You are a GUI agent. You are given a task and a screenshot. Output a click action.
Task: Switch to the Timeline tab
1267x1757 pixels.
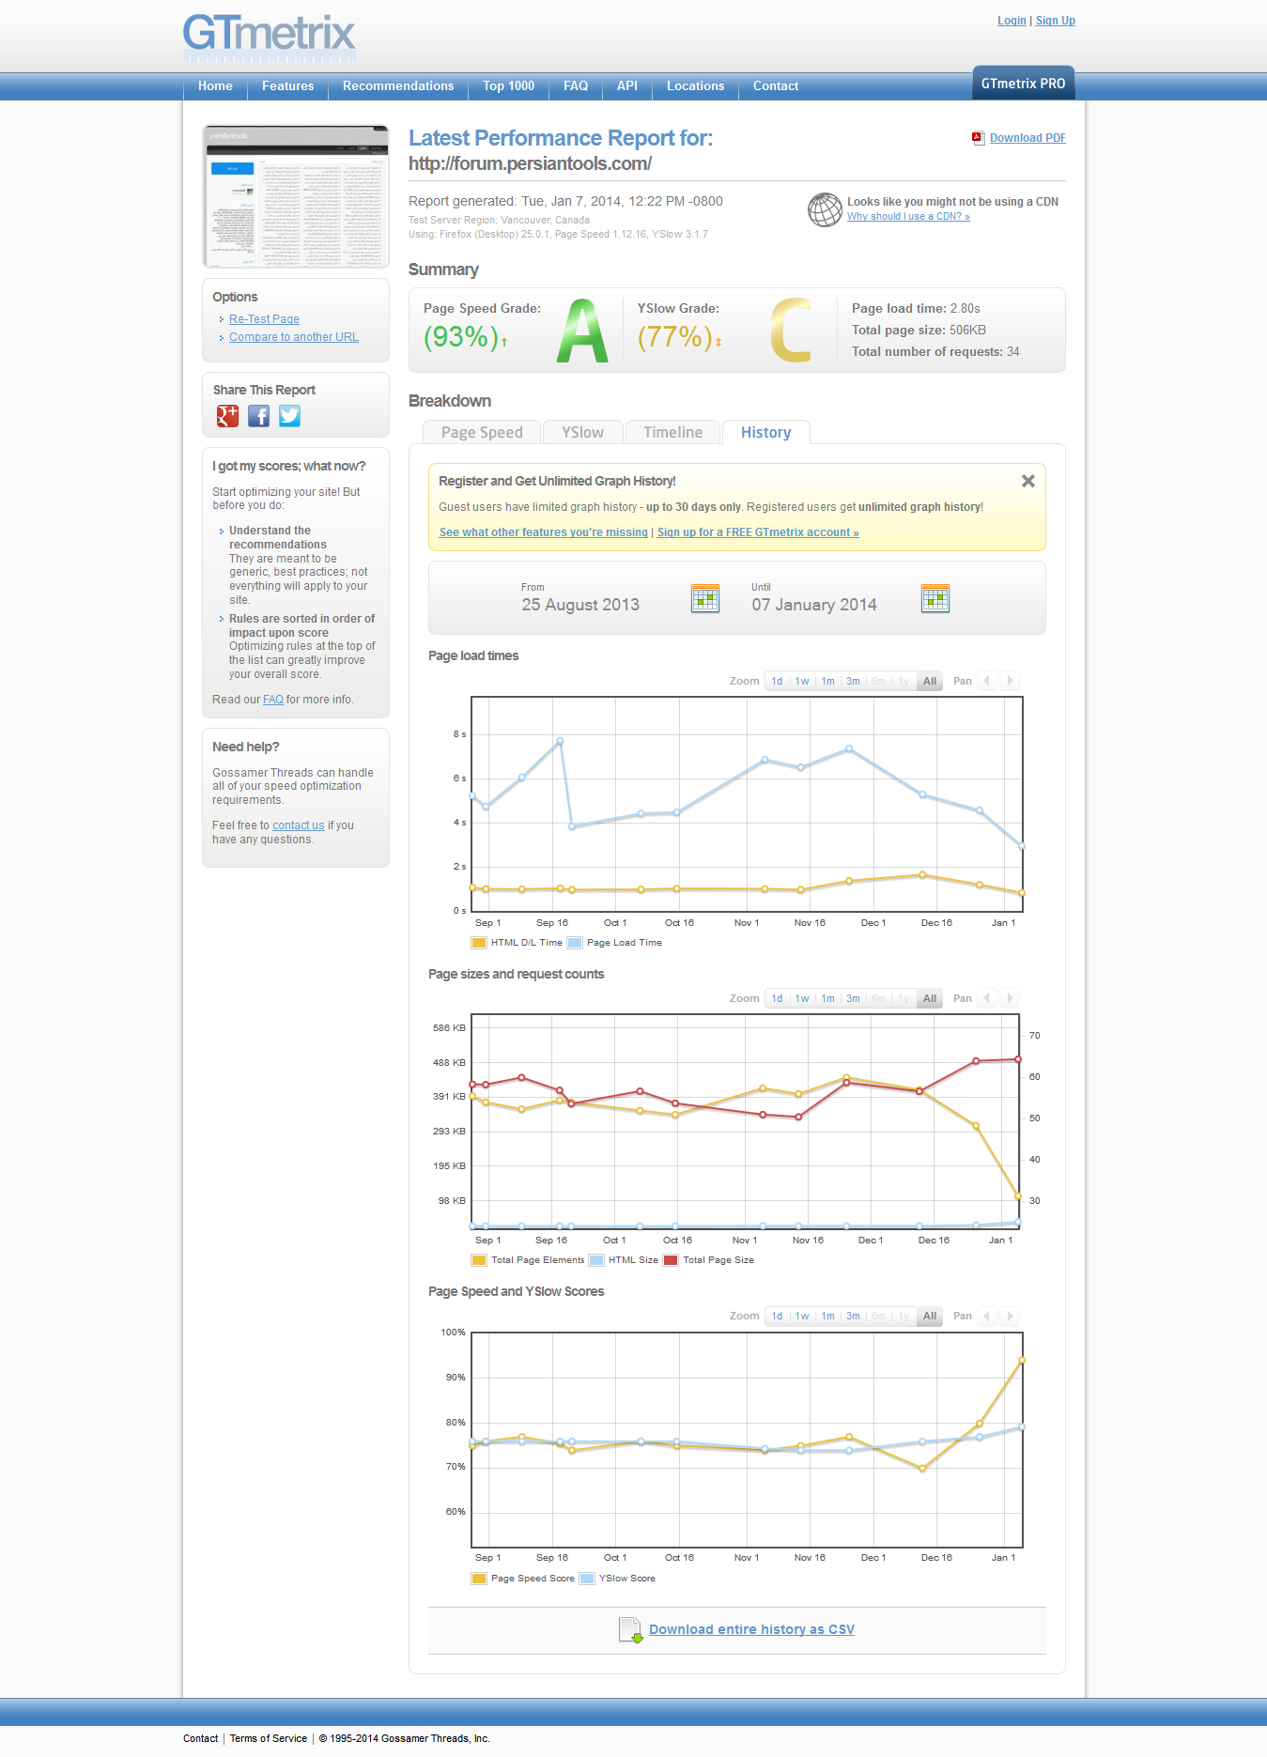pyautogui.click(x=672, y=432)
